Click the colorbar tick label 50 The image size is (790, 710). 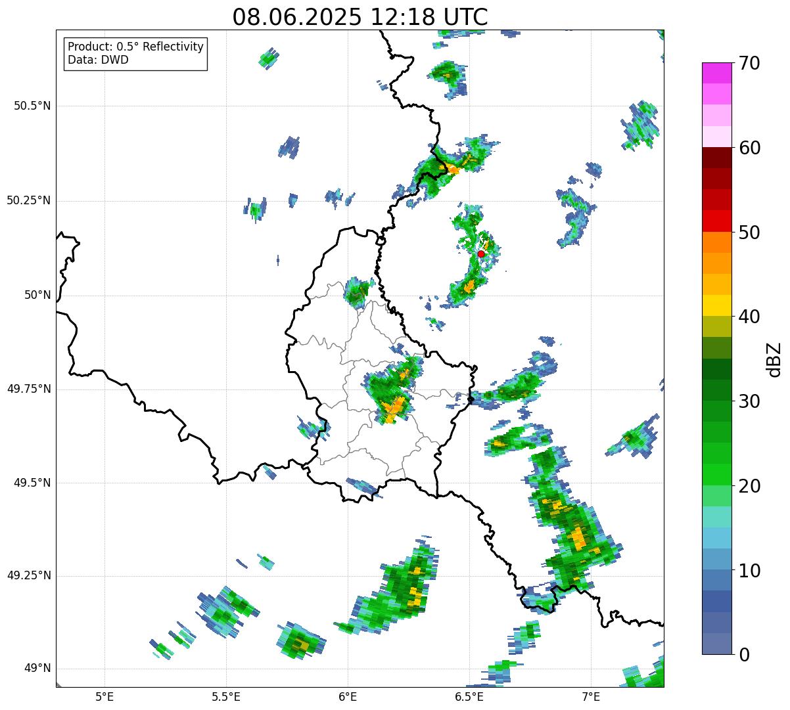tap(749, 233)
